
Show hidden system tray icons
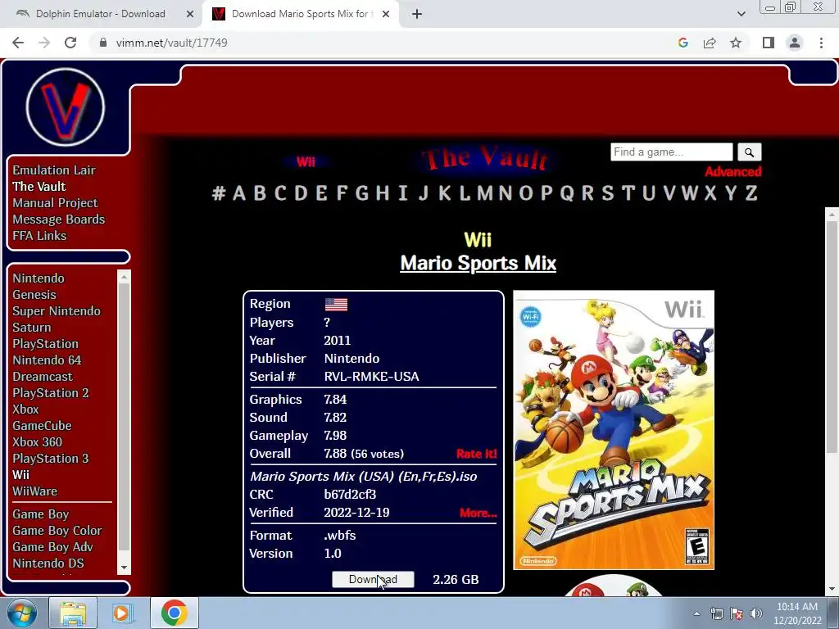pyautogui.click(x=696, y=613)
